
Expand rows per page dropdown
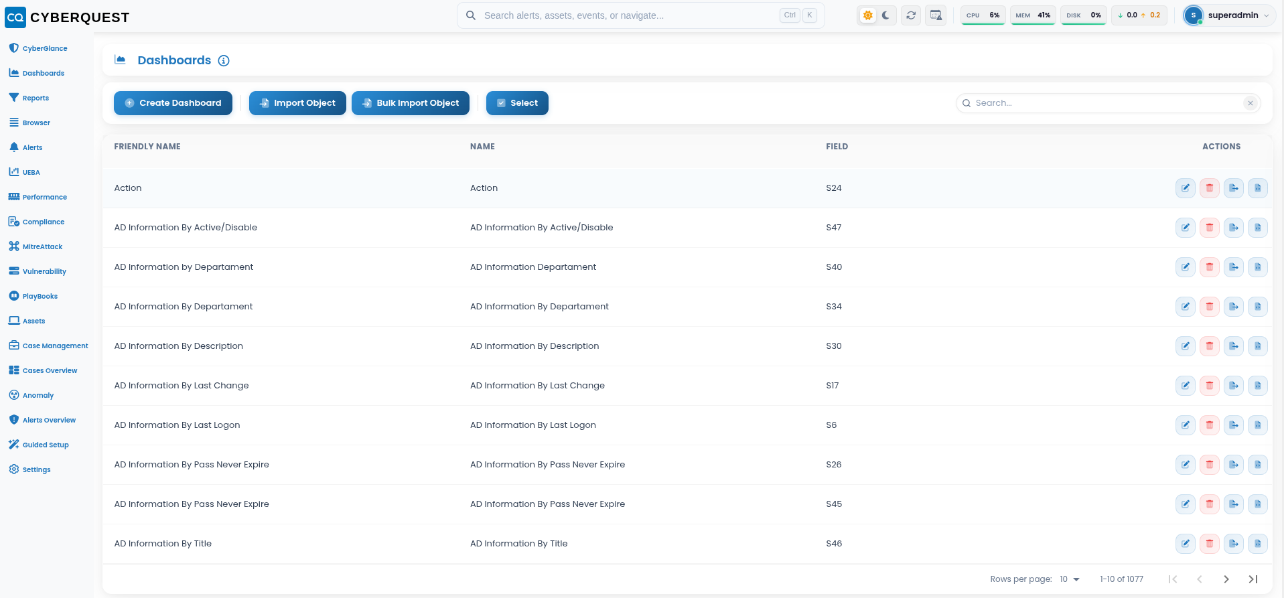tap(1070, 579)
